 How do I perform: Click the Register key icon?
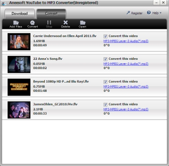[128, 13]
